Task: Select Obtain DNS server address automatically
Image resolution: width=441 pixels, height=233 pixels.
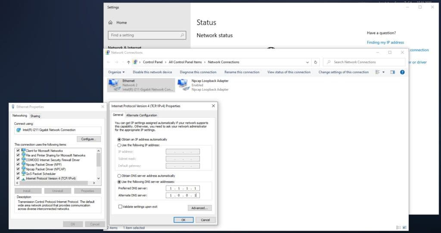Action: point(119,176)
